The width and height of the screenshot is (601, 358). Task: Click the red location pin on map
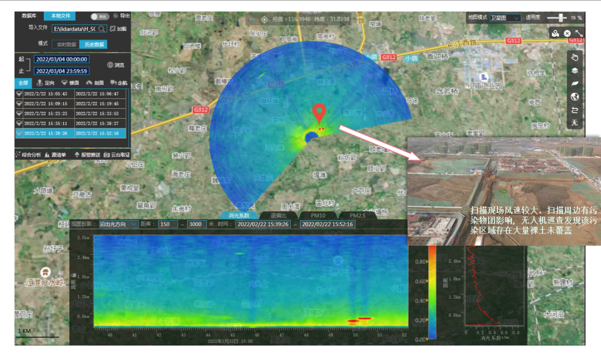click(x=319, y=112)
